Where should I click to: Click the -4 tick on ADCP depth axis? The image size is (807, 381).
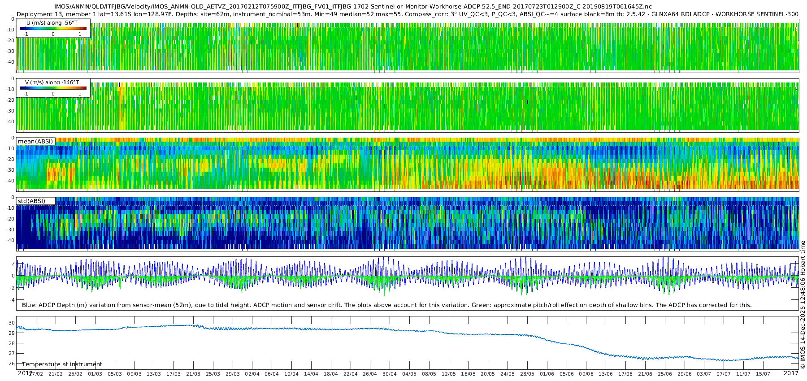tap(12, 300)
